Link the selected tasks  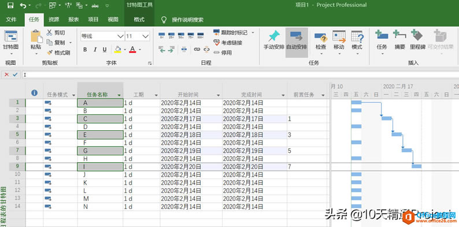[197, 50]
